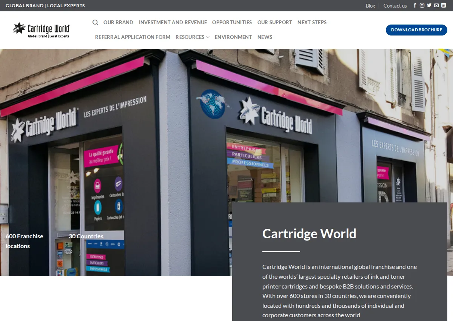Open the Facebook social icon
The height and width of the screenshot is (321, 453).
[x=415, y=5]
